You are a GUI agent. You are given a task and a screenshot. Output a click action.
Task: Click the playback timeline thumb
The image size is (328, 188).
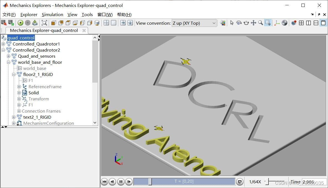[150, 182]
